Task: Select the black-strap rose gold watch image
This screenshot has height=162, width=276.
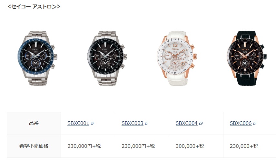Action: 247,58
